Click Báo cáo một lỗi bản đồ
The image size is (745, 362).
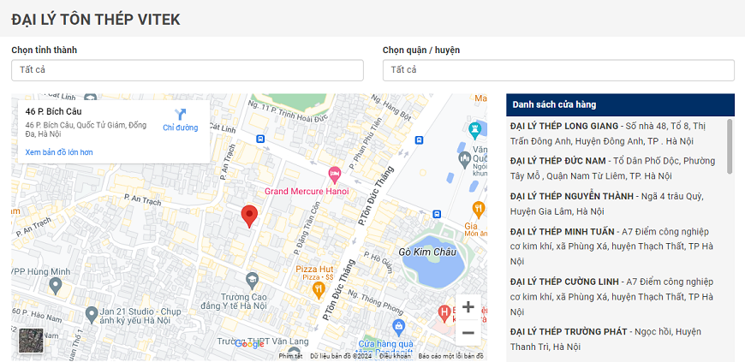pyautogui.click(x=451, y=356)
